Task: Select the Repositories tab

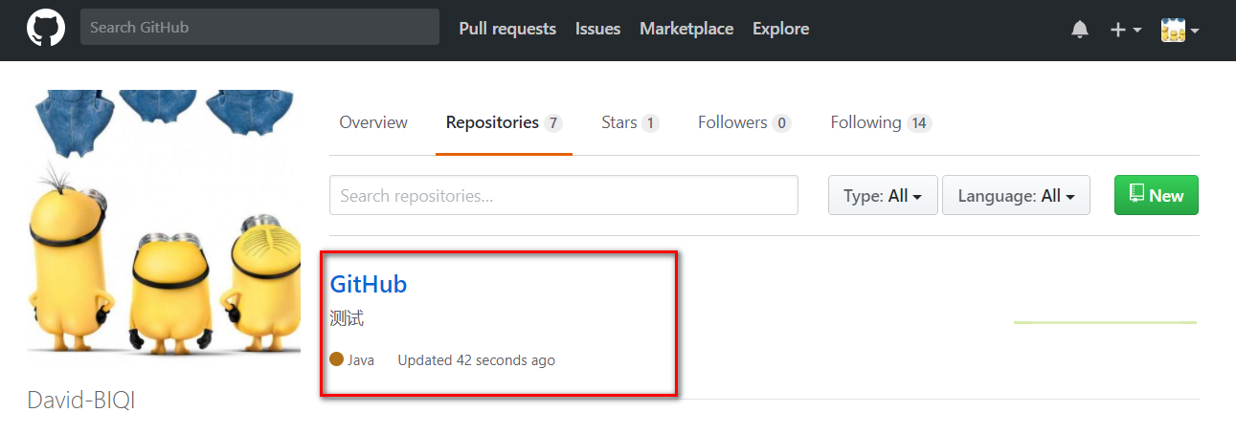Action: coord(504,122)
